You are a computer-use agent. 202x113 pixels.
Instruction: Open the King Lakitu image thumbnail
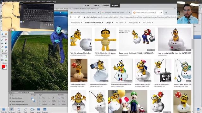(143, 70)
